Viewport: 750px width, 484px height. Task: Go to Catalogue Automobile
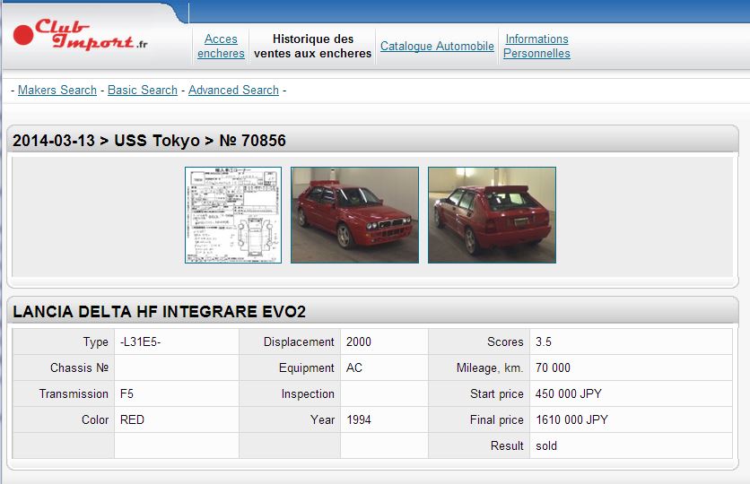pos(437,46)
